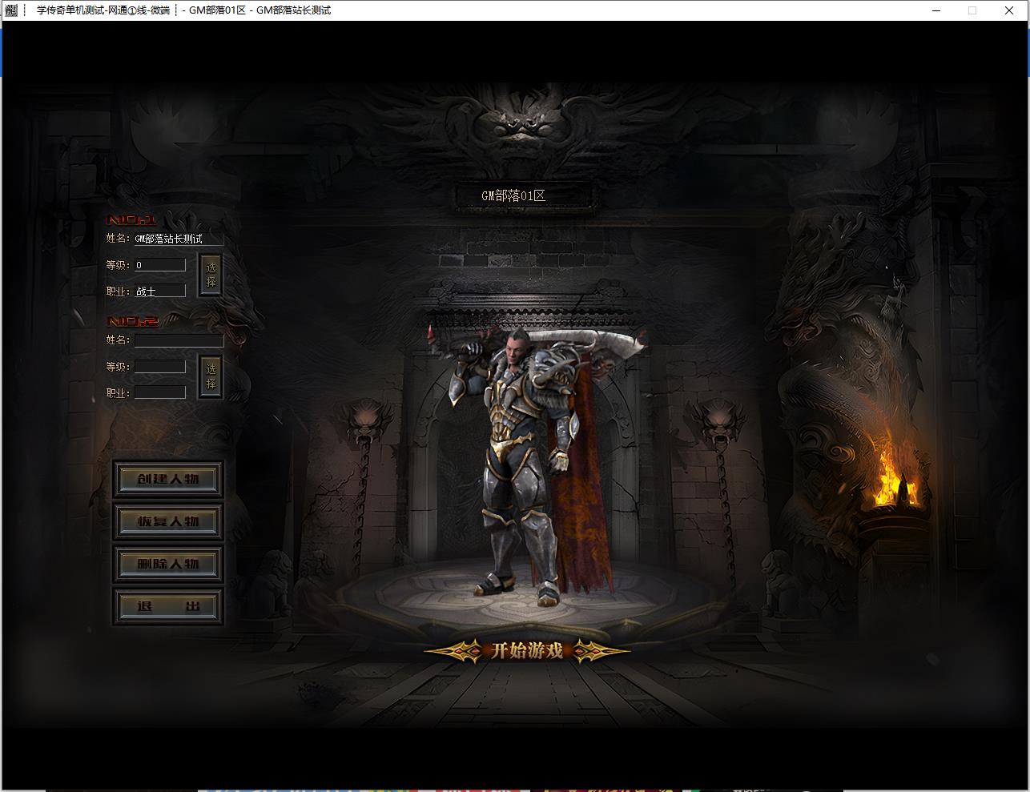The image size is (1030, 792).
Task: Click the NO.1 name field GM部落站长测试
Action: pos(179,239)
